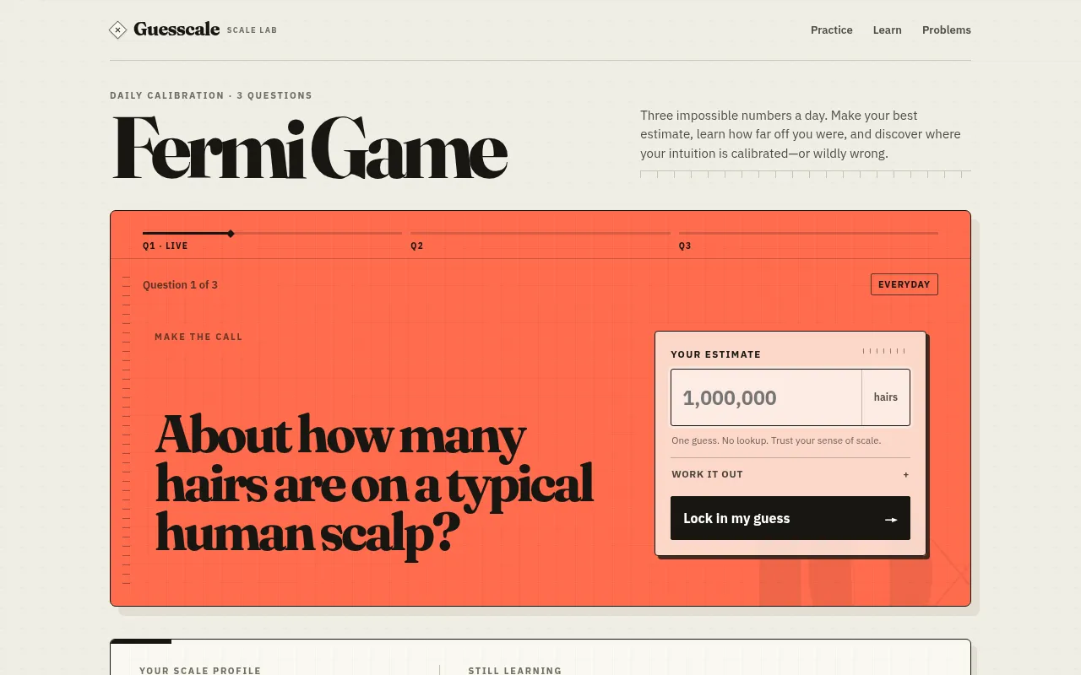Click the Guesscale diamond logo icon
Screen dimensions: 1081x675
tap(118, 30)
